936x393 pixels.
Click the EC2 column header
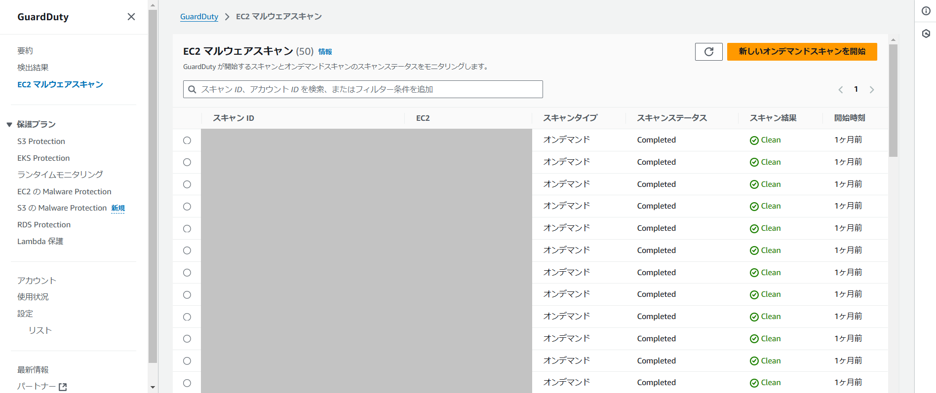tap(423, 118)
